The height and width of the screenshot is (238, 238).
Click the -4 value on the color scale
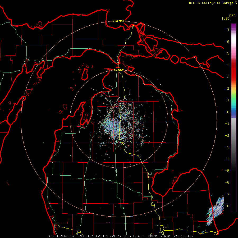click(x=227, y=159)
